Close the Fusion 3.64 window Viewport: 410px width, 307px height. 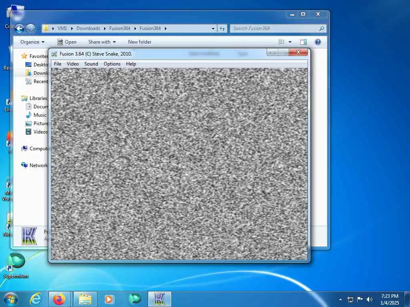[x=298, y=52]
